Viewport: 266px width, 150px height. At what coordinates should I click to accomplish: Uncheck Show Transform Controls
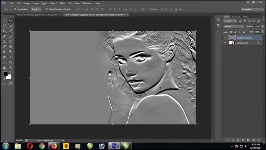coord(47,9)
